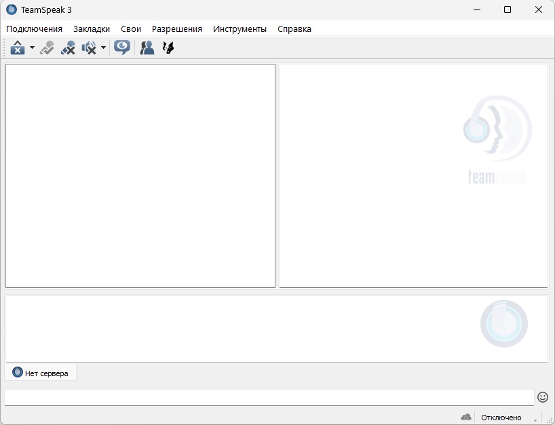This screenshot has width=555, height=425.
Task: Click the subscribe to all channels icon
Action: pyautogui.click(x=47, y=48)
